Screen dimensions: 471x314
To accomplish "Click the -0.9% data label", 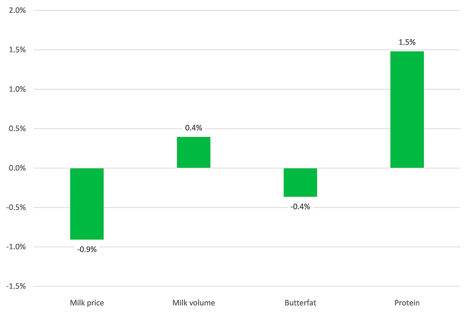I will [87, 249].
